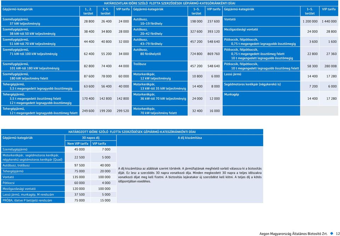Select the value 393 120

(214, 31)
